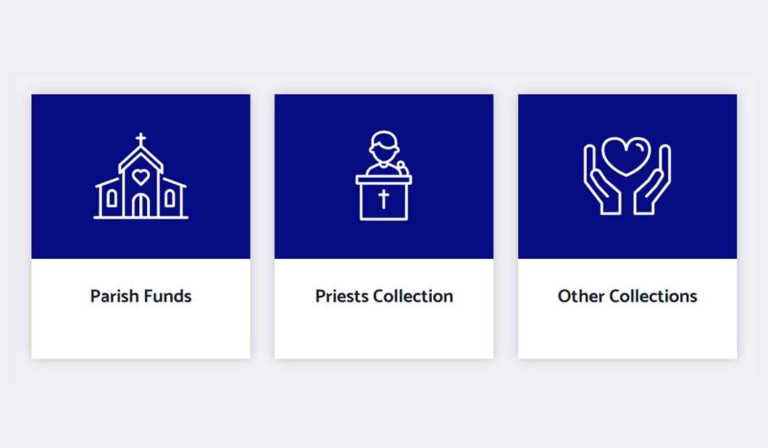Click the heart on the church facade
The height and width of the screenshot is (448, 768).
point(141,176)
